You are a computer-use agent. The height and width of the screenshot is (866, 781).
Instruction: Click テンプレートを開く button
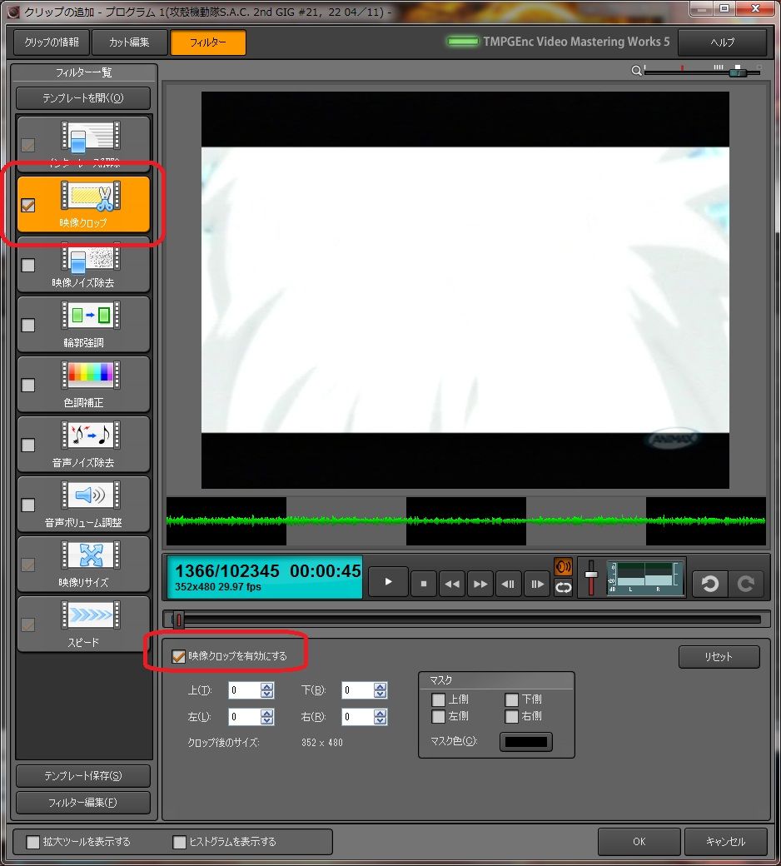(x=83, y=97)
